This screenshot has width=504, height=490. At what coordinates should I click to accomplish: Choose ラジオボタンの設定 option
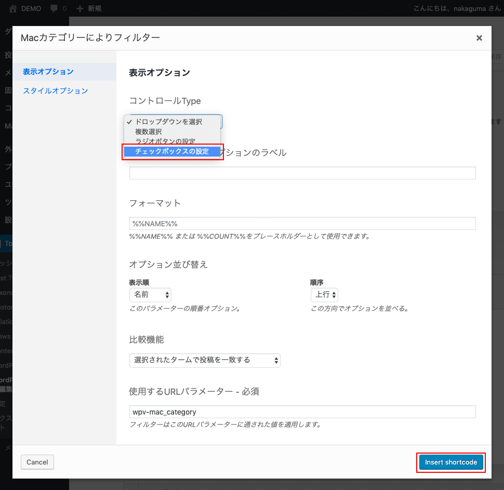pos(172,141)
